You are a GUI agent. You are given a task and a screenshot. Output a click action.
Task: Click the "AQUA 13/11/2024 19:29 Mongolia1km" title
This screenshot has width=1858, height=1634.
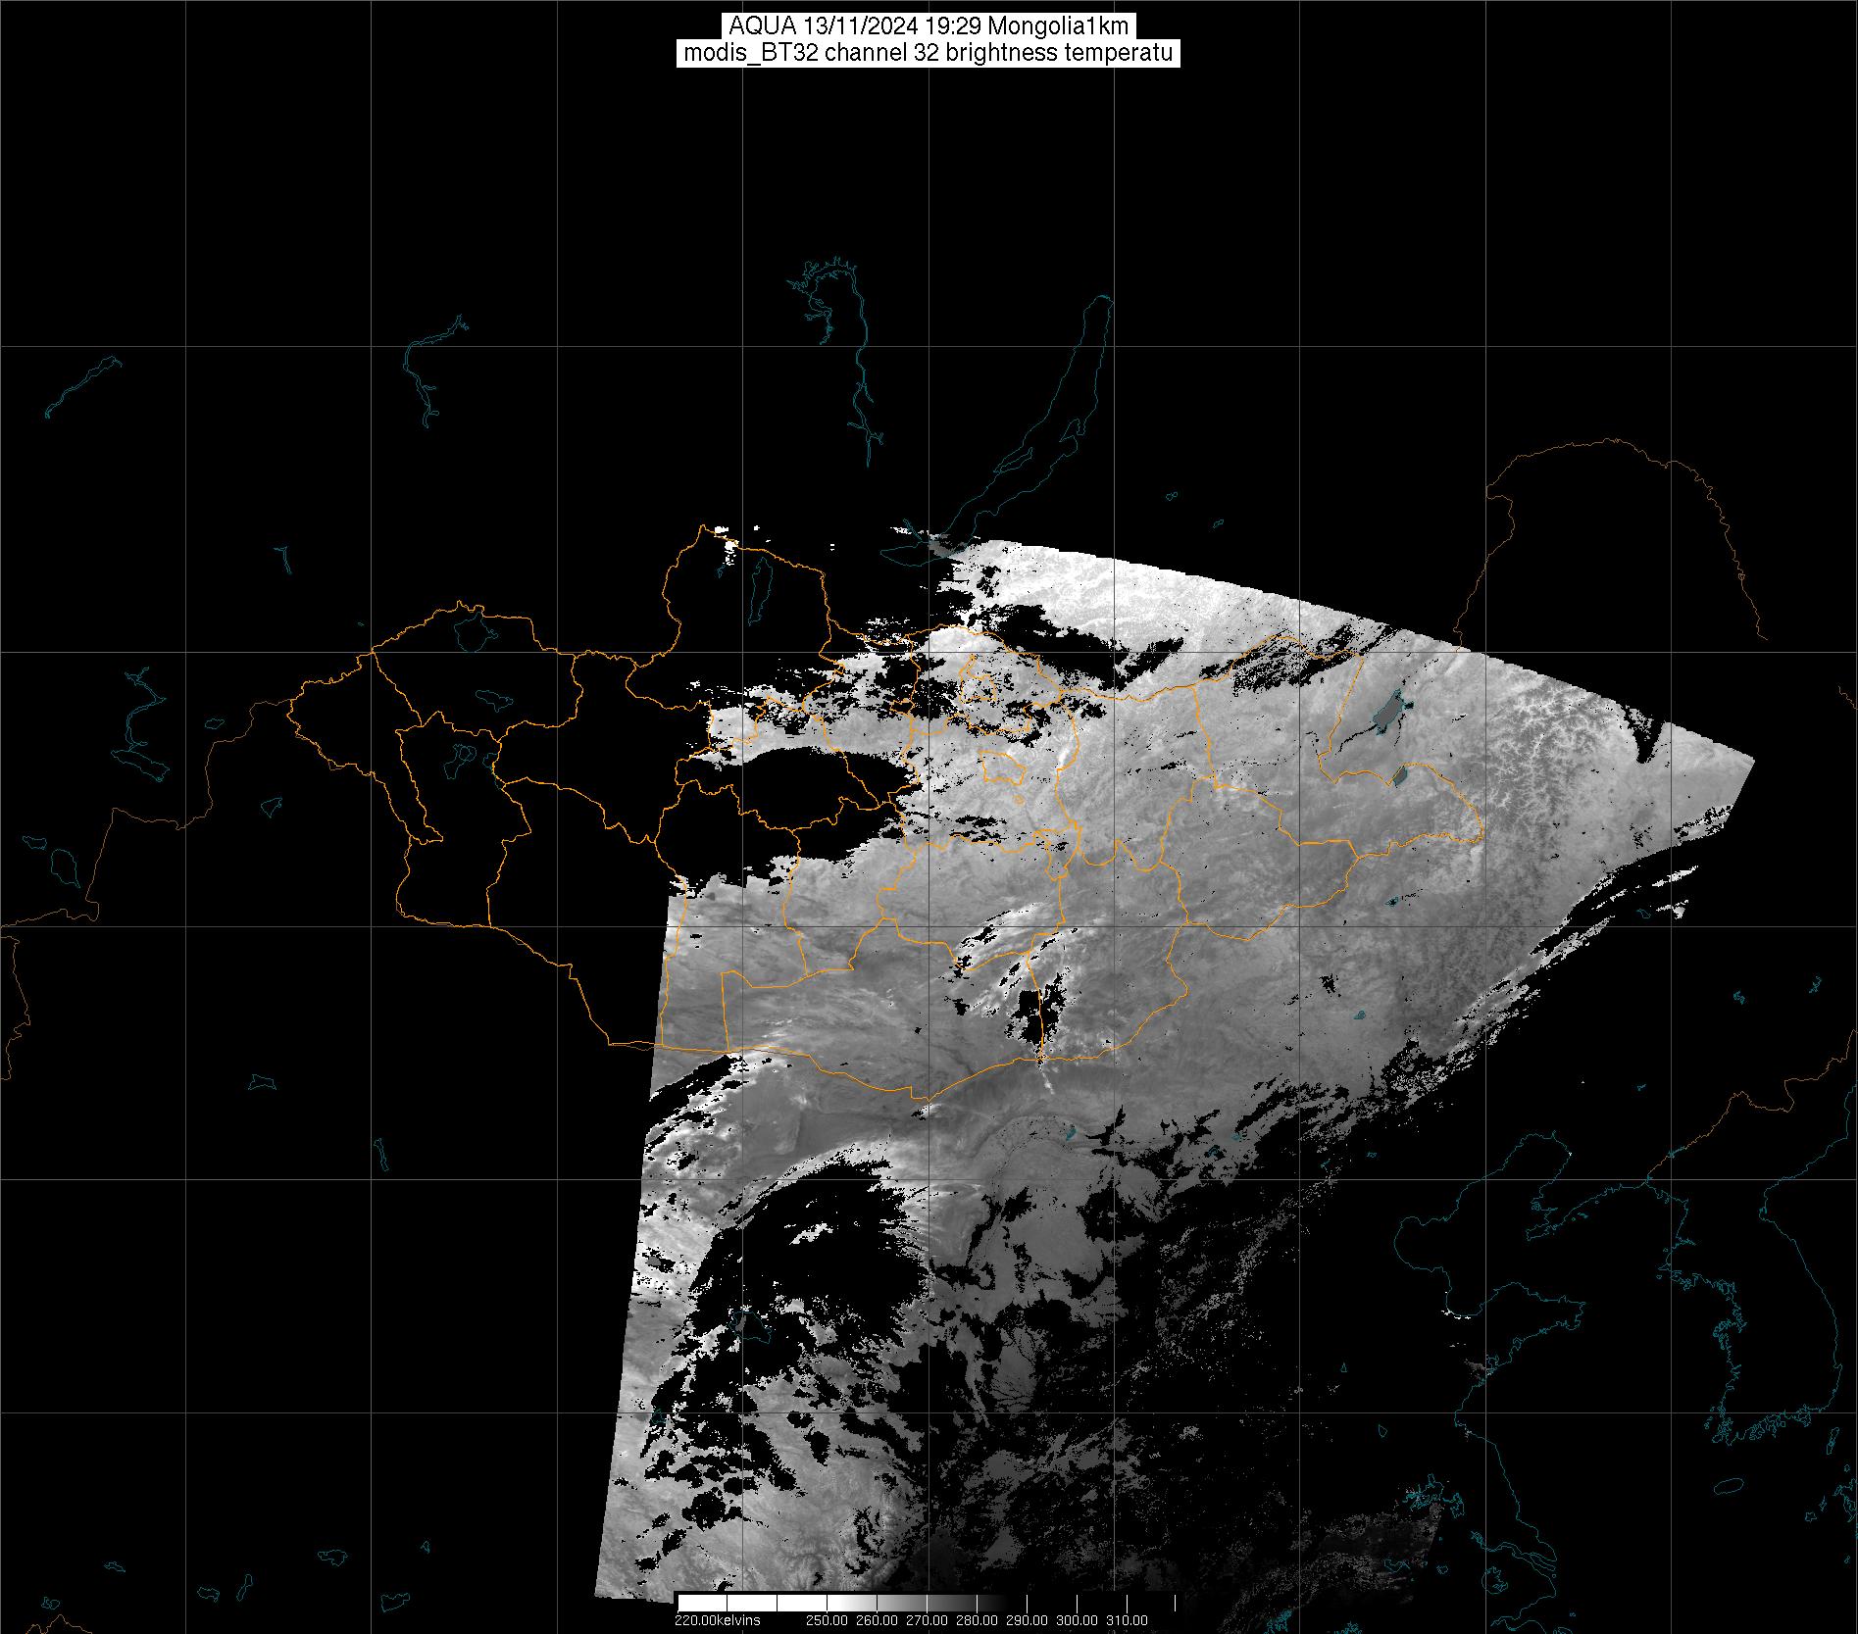pos(929,27)
